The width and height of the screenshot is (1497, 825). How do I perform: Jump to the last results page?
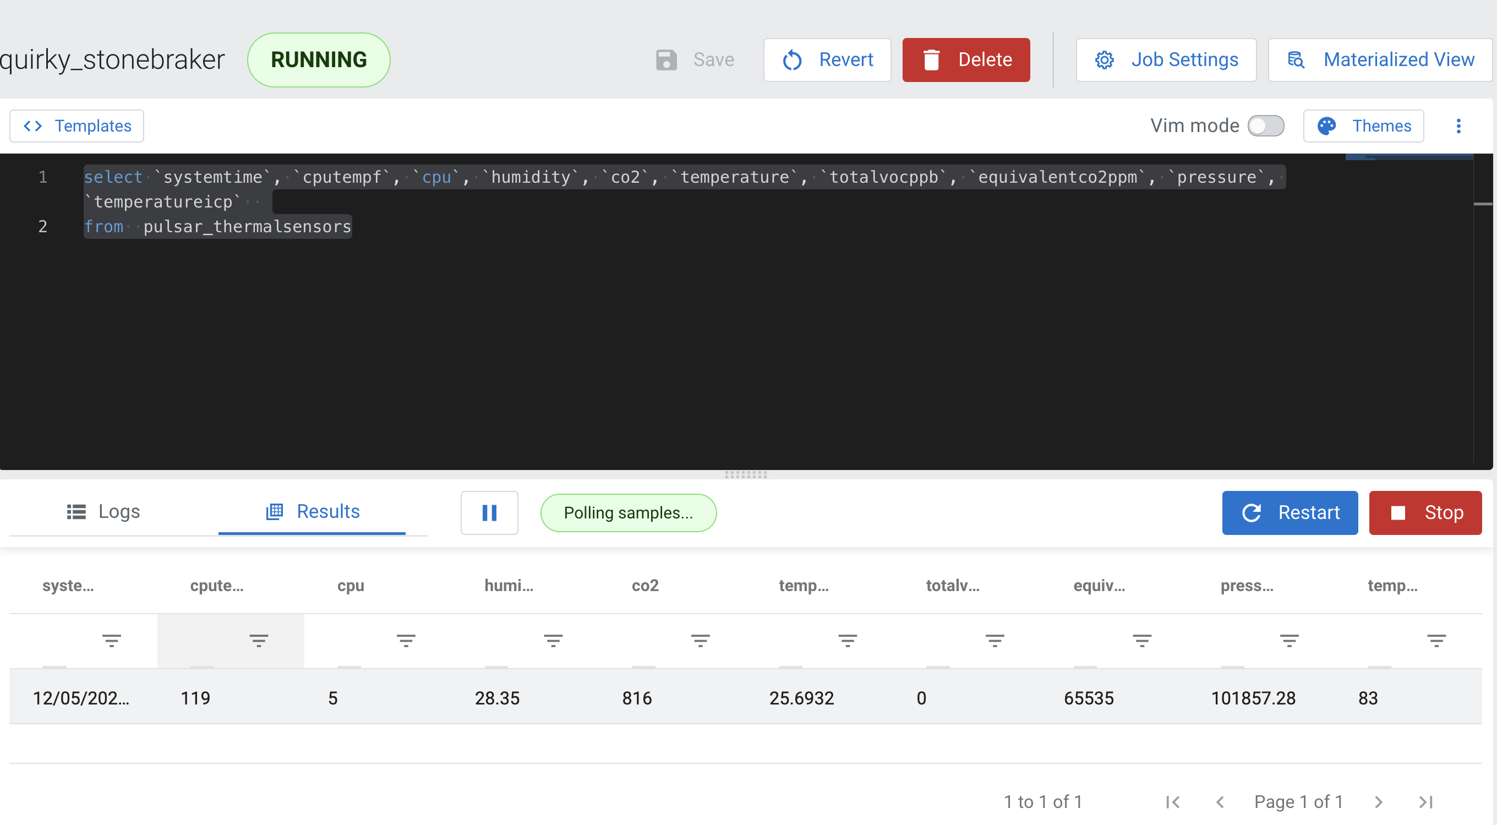point(1425,802)
